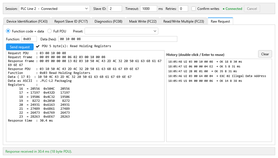
Task: Click the Data (hex) input field
Action: coord(117,39)
